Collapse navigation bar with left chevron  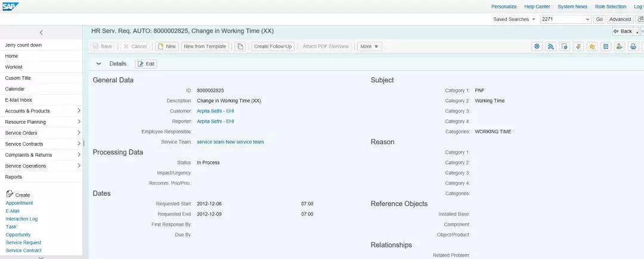(x=41, y=32)
